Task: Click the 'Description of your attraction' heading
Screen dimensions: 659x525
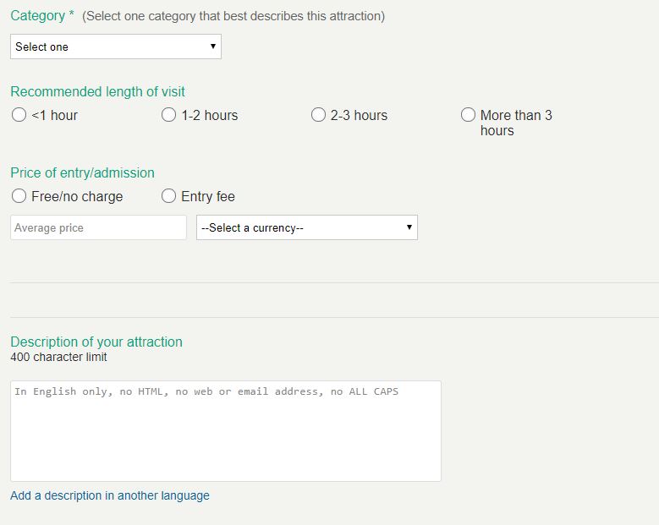Action: (96, 342)
